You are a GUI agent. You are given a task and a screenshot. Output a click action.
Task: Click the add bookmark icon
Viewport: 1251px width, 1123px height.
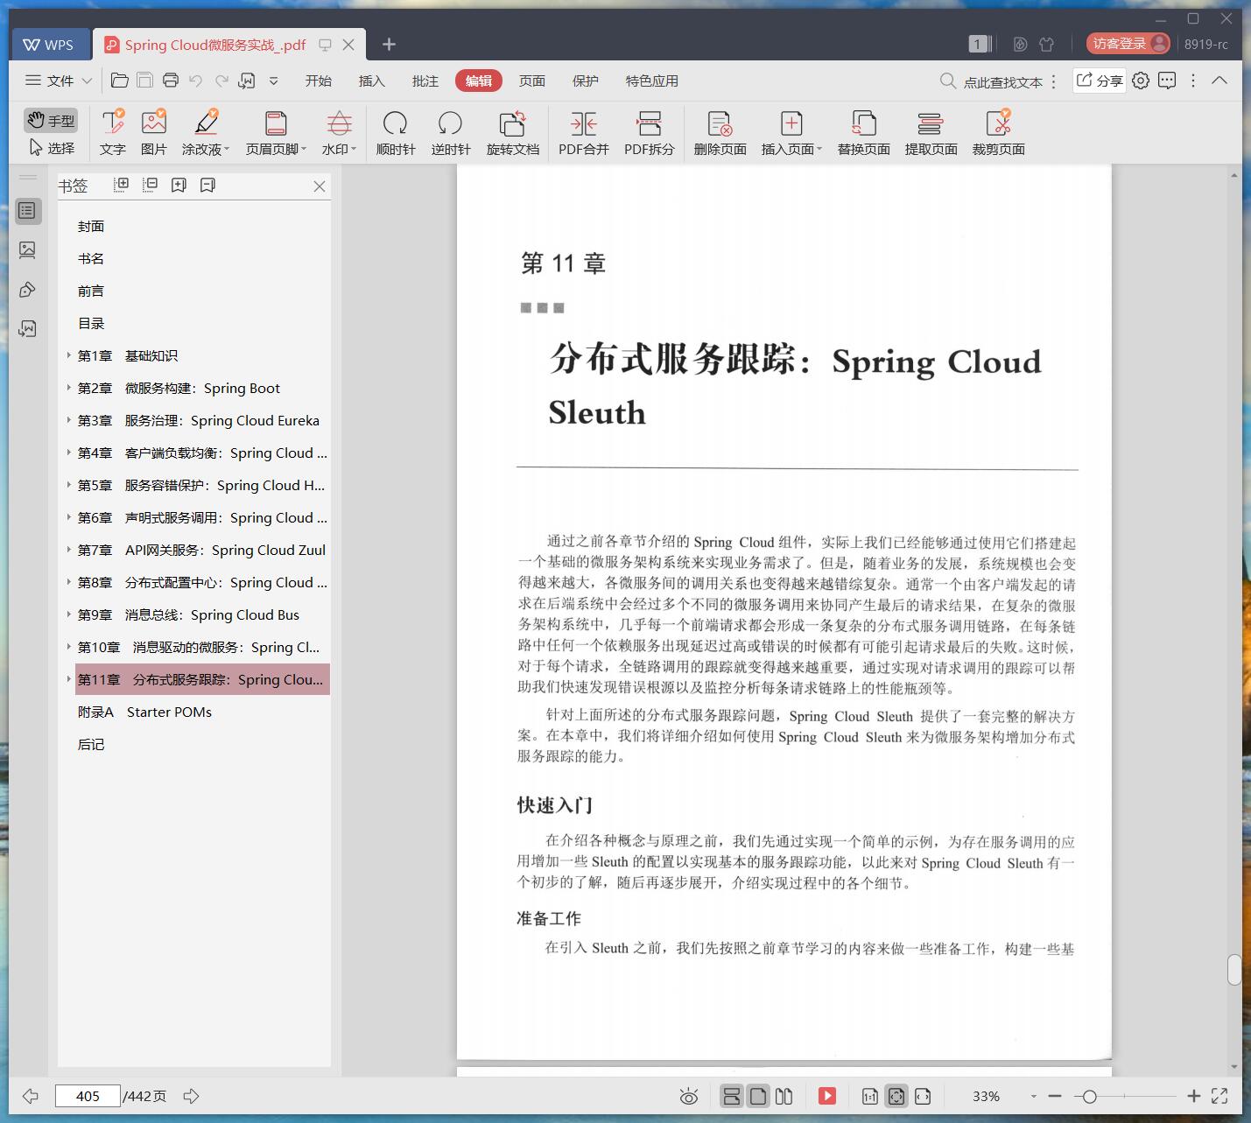point(179,185)
